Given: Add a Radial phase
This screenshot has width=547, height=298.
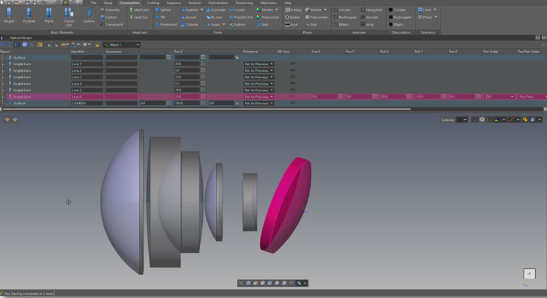Looking at the screenshot, I should tap(292, 17).
